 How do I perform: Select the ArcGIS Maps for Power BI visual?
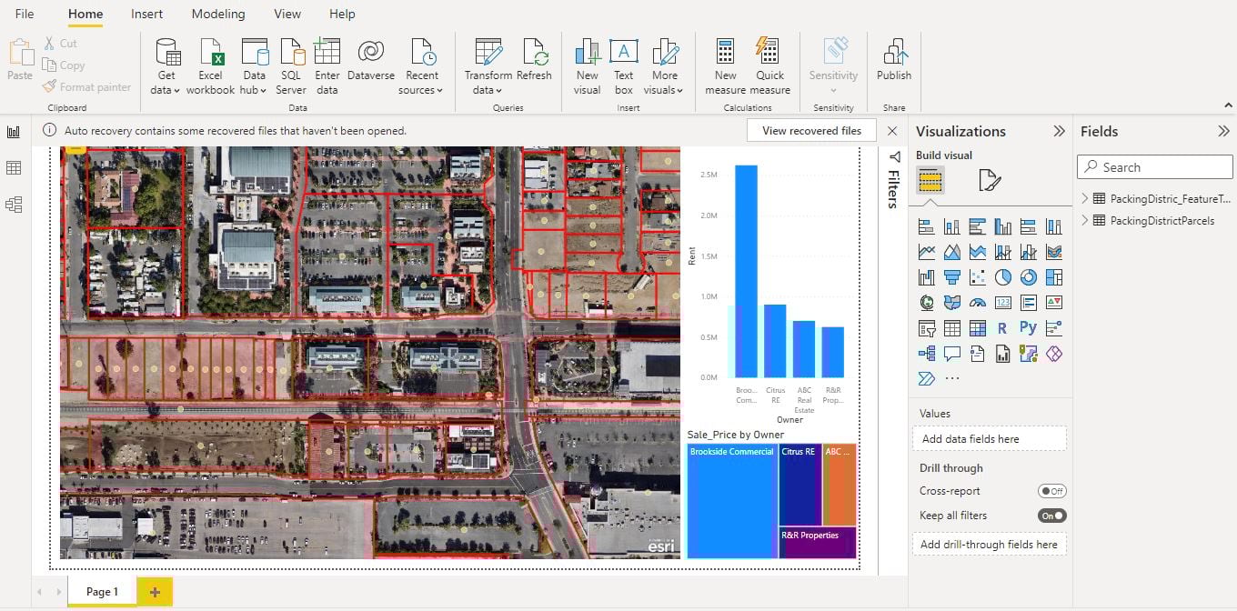[1029, 353]
